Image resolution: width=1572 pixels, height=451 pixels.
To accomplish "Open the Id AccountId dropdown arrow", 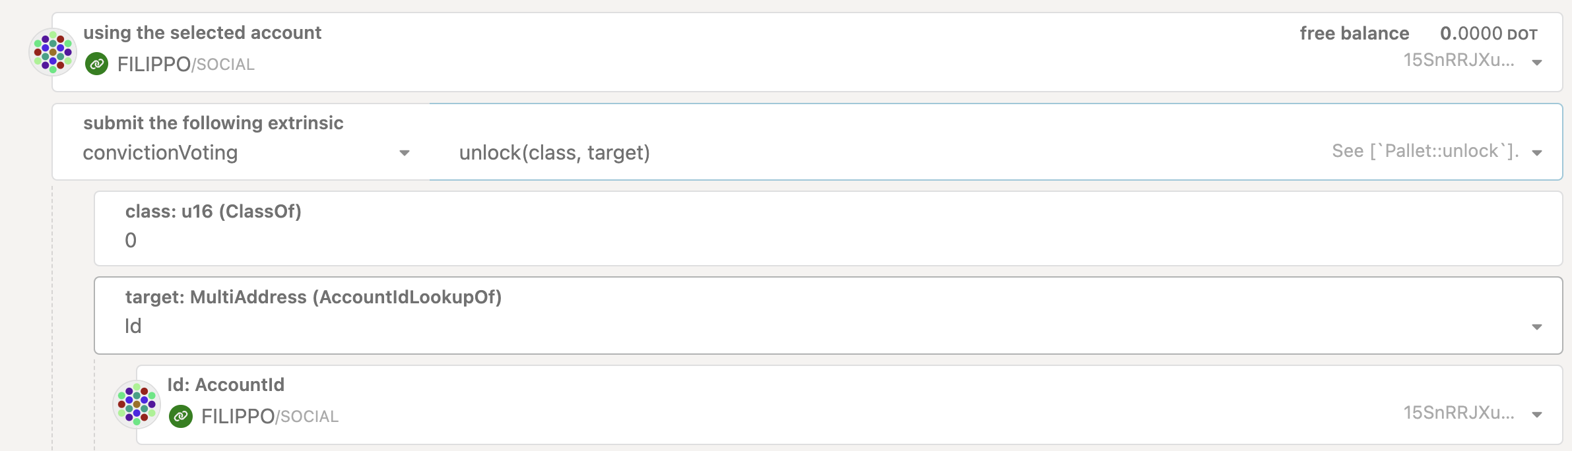I will [1536, 415].
